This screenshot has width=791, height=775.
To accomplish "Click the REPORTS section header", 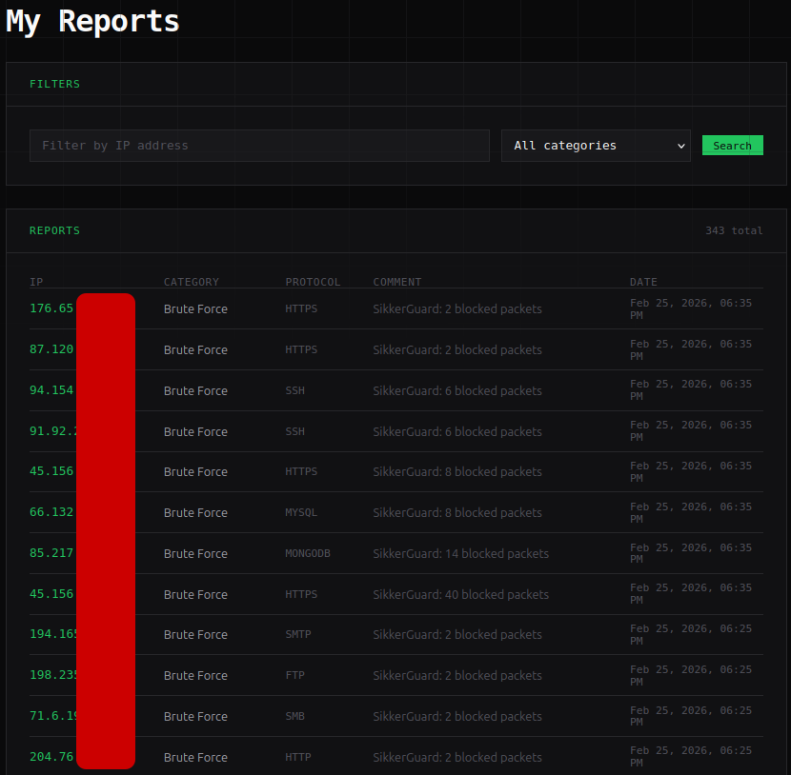I will click(54, 230).
